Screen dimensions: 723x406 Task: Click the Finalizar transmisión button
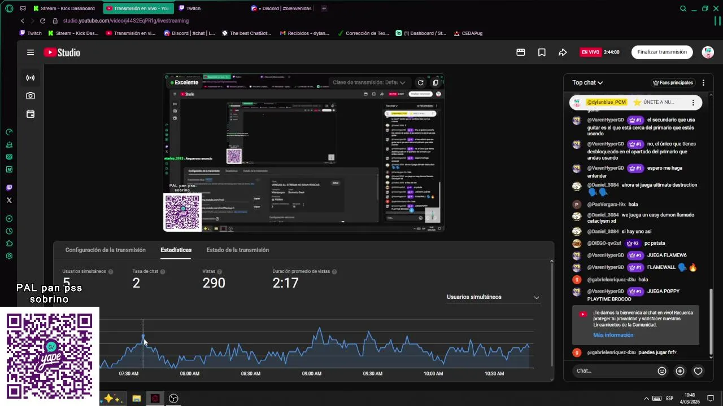[662, 52]
